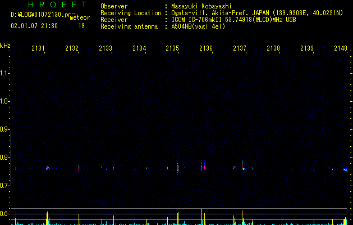Screen dimensions: 353x225
Task: Click the meteor echo cluster at 2140
Action: coord(345,170)
